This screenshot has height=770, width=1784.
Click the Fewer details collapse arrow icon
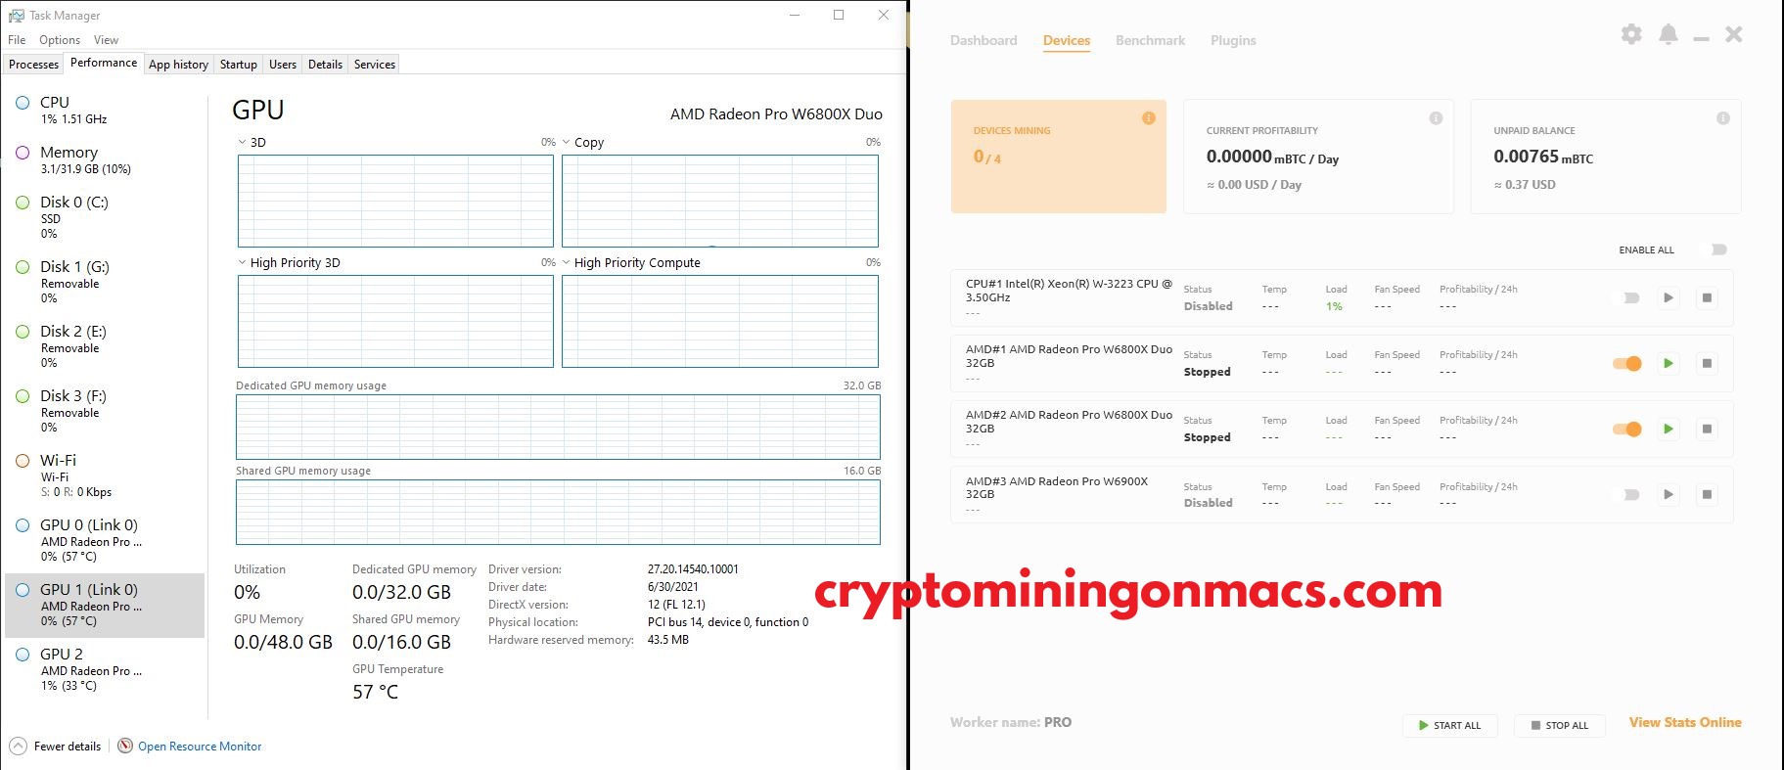[18, 746]
